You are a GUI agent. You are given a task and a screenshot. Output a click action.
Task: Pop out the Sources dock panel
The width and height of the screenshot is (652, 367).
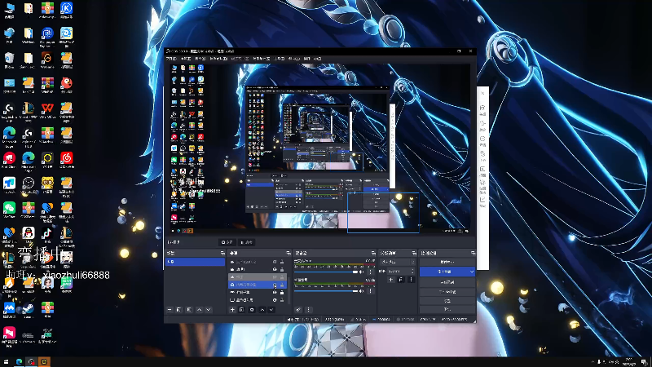click(x=289, y=253)
